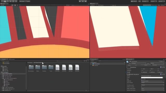Select the TextMesh Pro package
The height and width of the screenshot is (93, 166).
pos(8,90)
